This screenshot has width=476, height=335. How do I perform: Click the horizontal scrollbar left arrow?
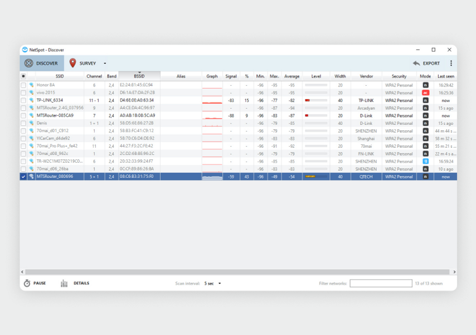coord(22,272)
